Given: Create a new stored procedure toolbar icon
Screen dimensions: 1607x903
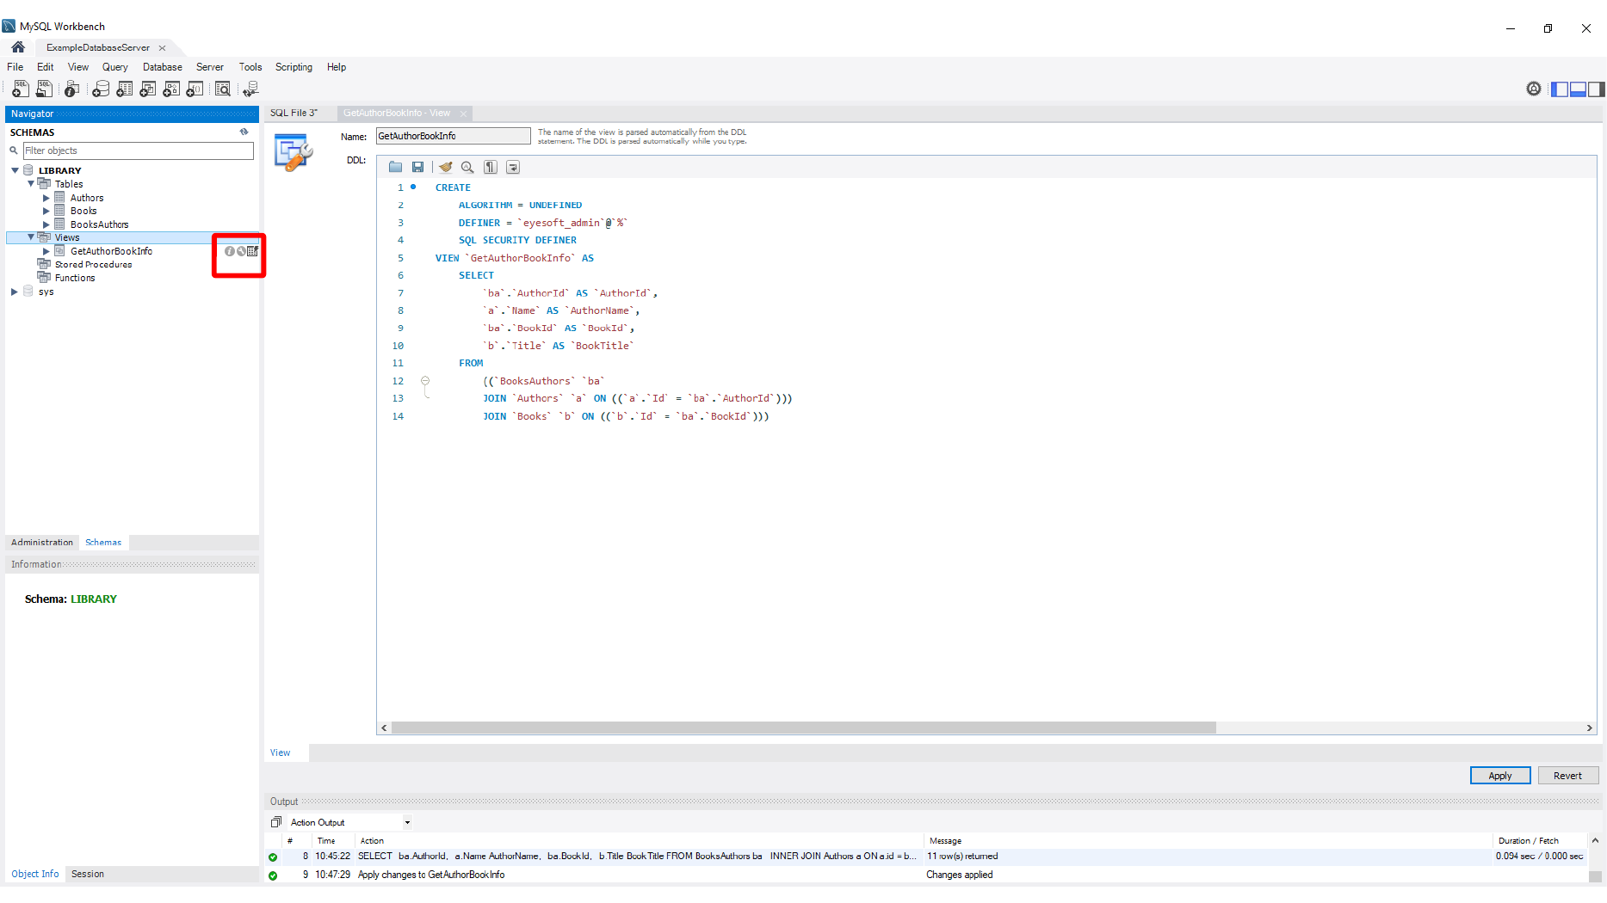Looking at the screenshot, I should 171,89.
